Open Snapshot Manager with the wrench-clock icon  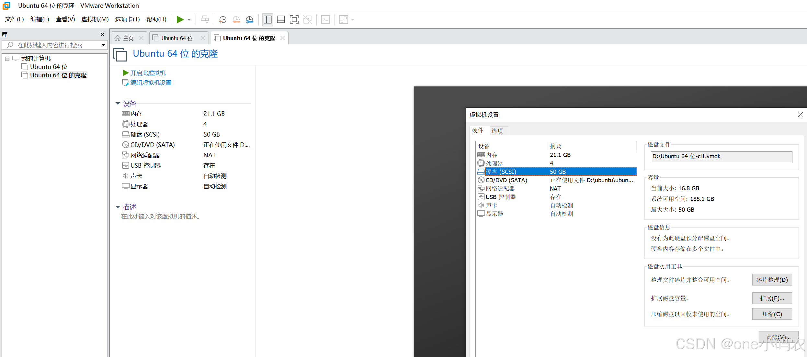click(x=249, y=20)
